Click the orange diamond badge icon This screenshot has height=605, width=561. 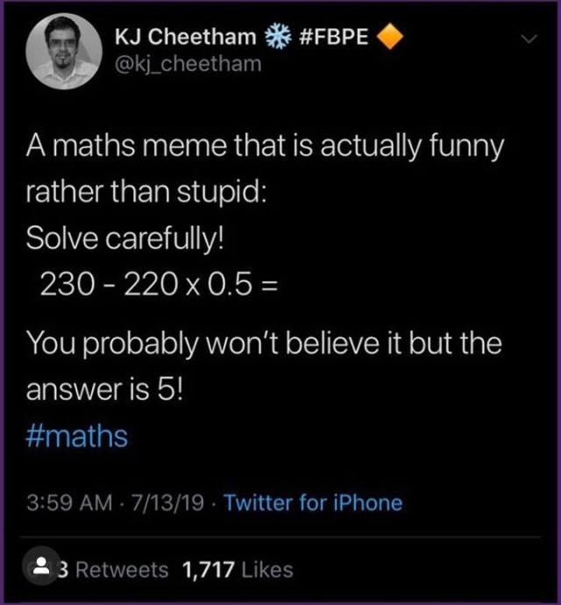(391, 37)
